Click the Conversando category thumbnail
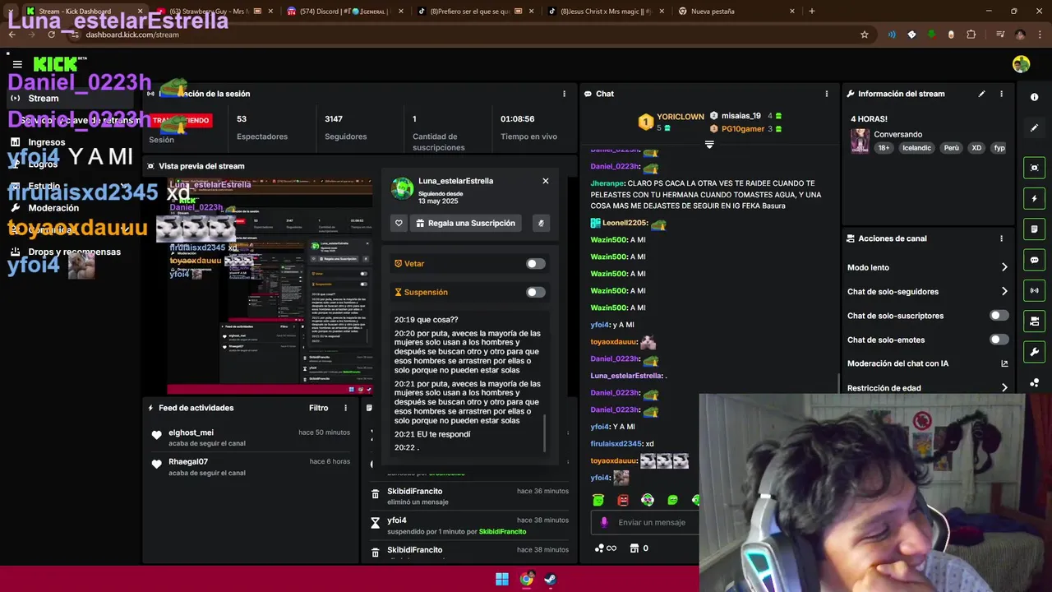The width and height of the screenshot is (1052, 592). [860, 141]
